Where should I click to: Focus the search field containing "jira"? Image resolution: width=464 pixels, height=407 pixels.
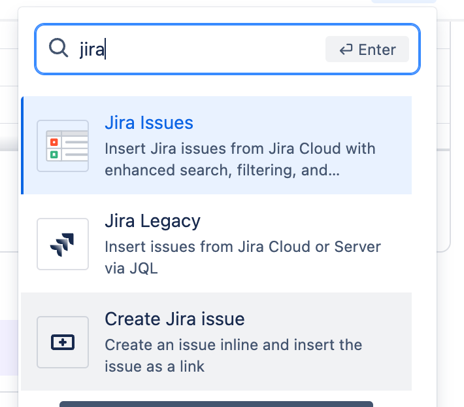[227, 49]
